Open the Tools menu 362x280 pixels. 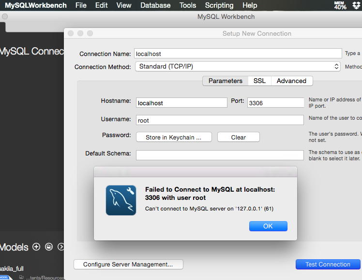188,5
